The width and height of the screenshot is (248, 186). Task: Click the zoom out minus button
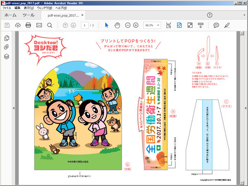127,25
